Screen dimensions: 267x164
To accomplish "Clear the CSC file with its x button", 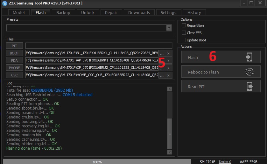I will (x=168, y=75).
